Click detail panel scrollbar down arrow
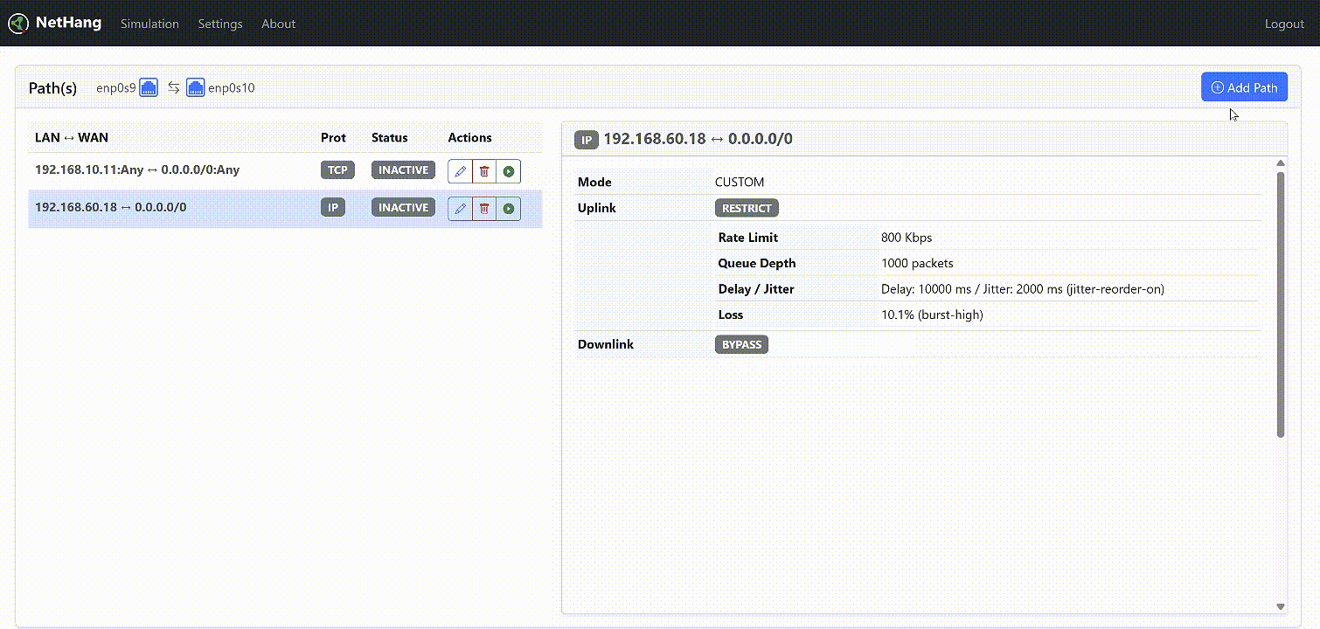Screen dimensions: 1320x629 1281,606
